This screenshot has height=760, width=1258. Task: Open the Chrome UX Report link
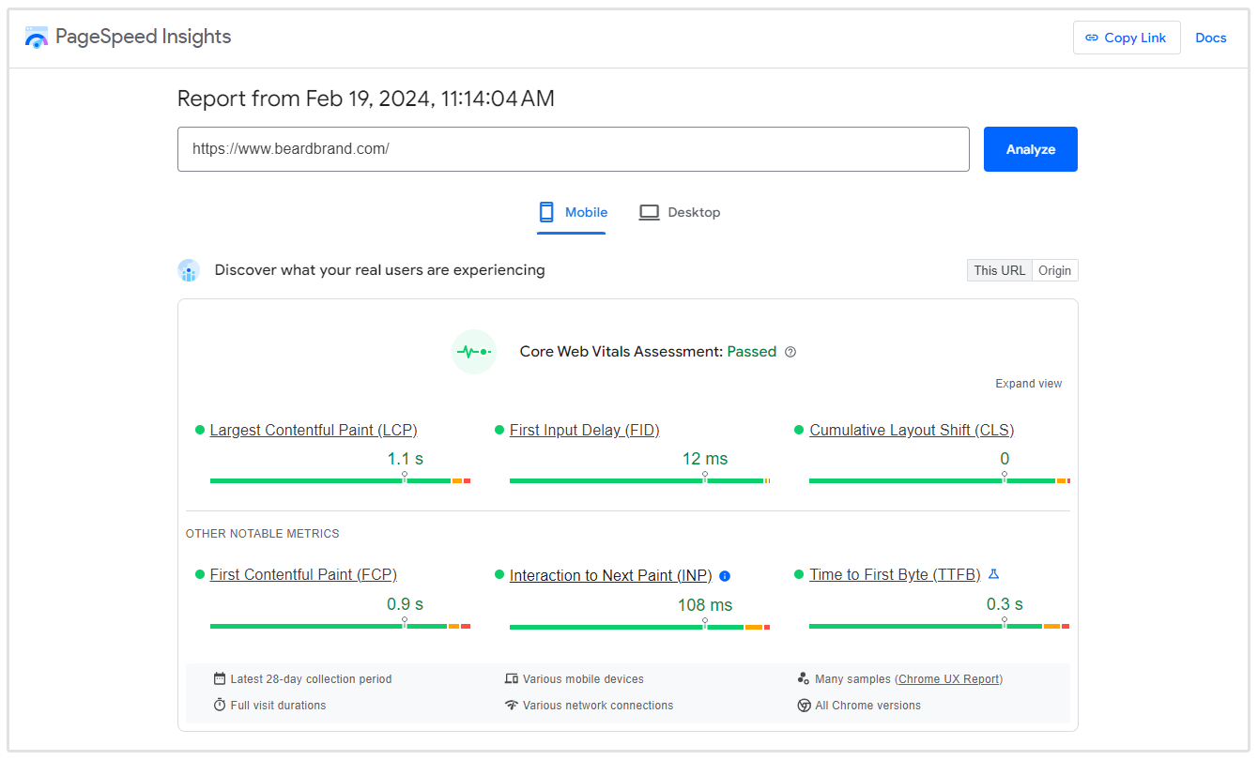tap(949, 679)
